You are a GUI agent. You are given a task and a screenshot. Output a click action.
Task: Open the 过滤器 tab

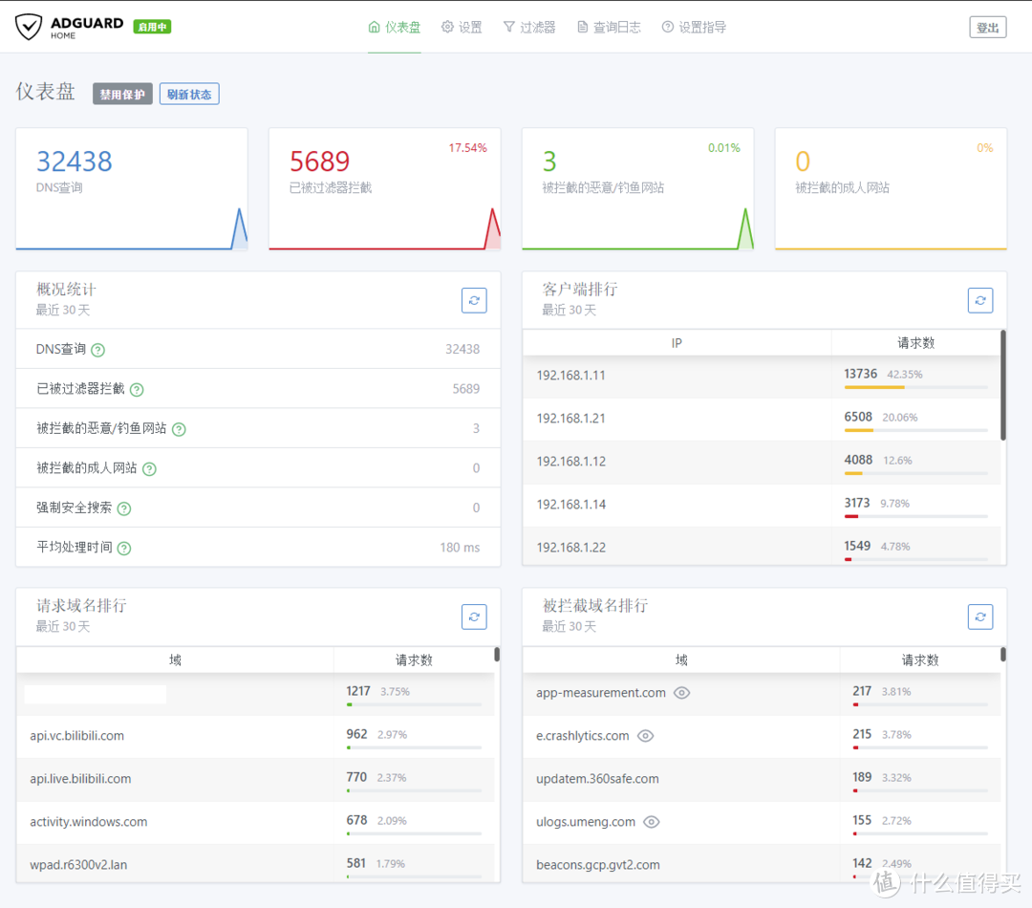[529, 27]
